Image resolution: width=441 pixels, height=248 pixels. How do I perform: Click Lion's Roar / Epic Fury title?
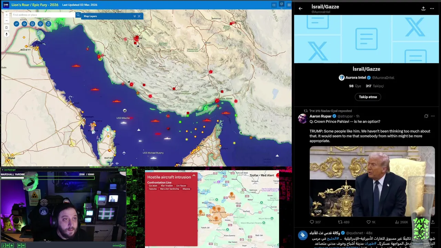pos(35,5)
